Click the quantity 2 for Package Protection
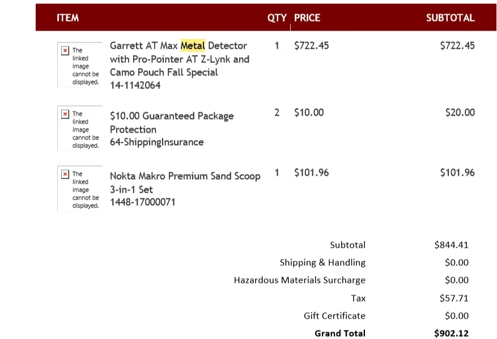 277,112
